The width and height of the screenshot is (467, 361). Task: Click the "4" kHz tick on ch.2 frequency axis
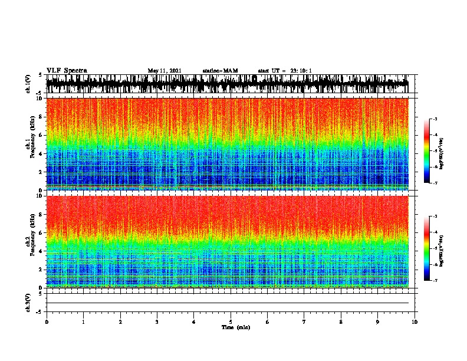coord(41,251)
